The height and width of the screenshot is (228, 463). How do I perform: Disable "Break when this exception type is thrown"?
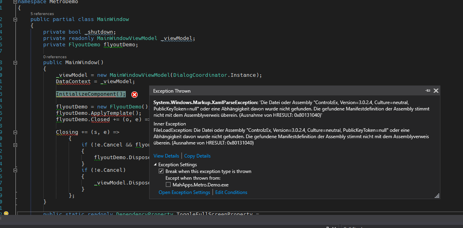pyautogui.click(x=161, y=171)
